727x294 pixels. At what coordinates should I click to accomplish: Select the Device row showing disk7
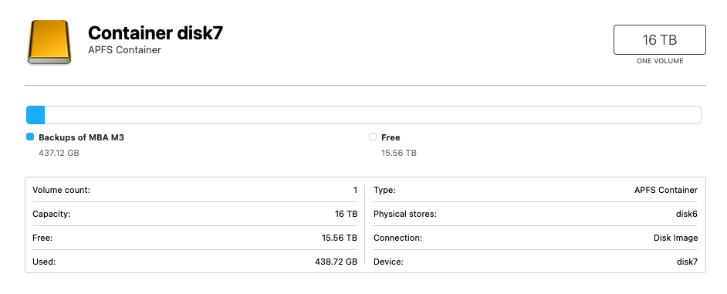coord(535,262)
